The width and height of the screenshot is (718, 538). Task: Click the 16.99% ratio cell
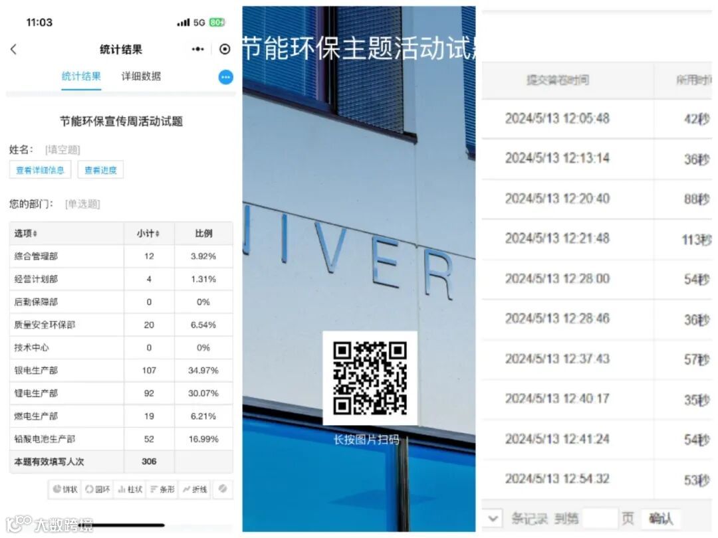click(203, 439)
